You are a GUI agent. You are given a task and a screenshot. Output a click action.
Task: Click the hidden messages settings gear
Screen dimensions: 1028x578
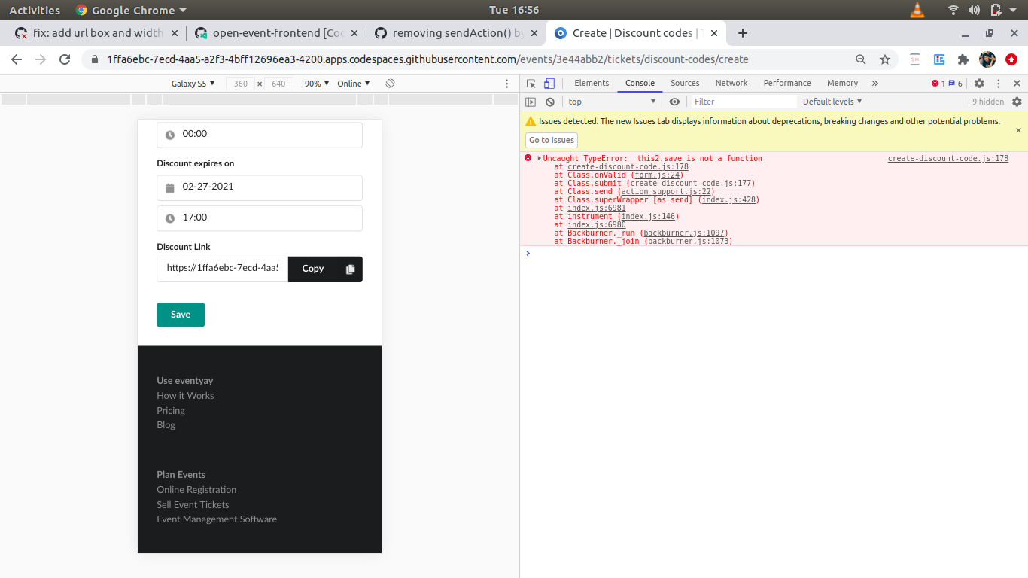pos(1017,101)
